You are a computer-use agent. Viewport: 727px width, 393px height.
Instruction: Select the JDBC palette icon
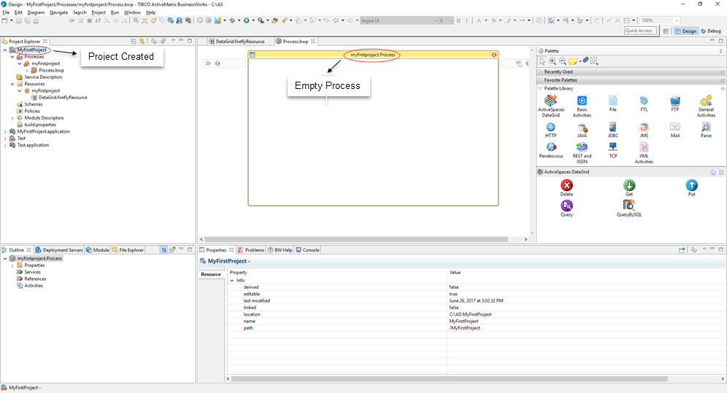(x=612, y=128)
